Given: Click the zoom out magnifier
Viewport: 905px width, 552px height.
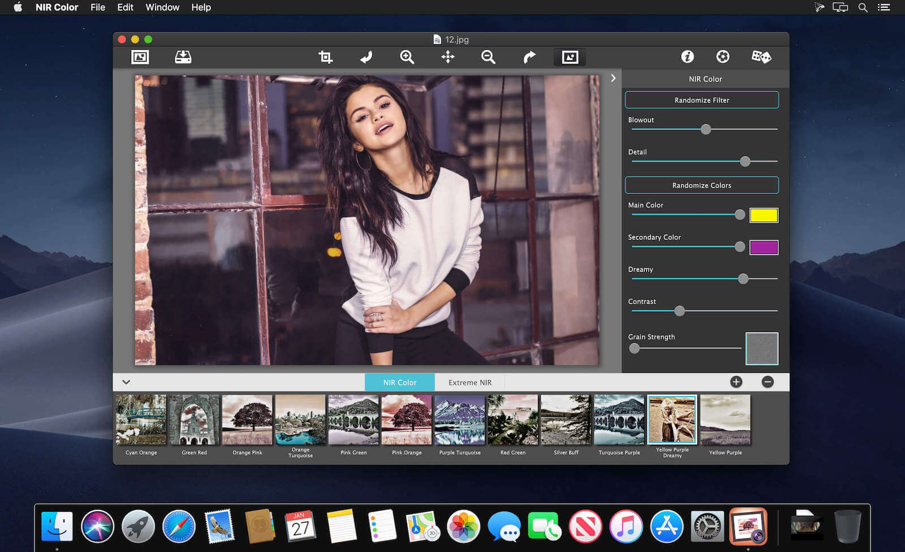Looking at the screenshot, I should pos(488,57).
